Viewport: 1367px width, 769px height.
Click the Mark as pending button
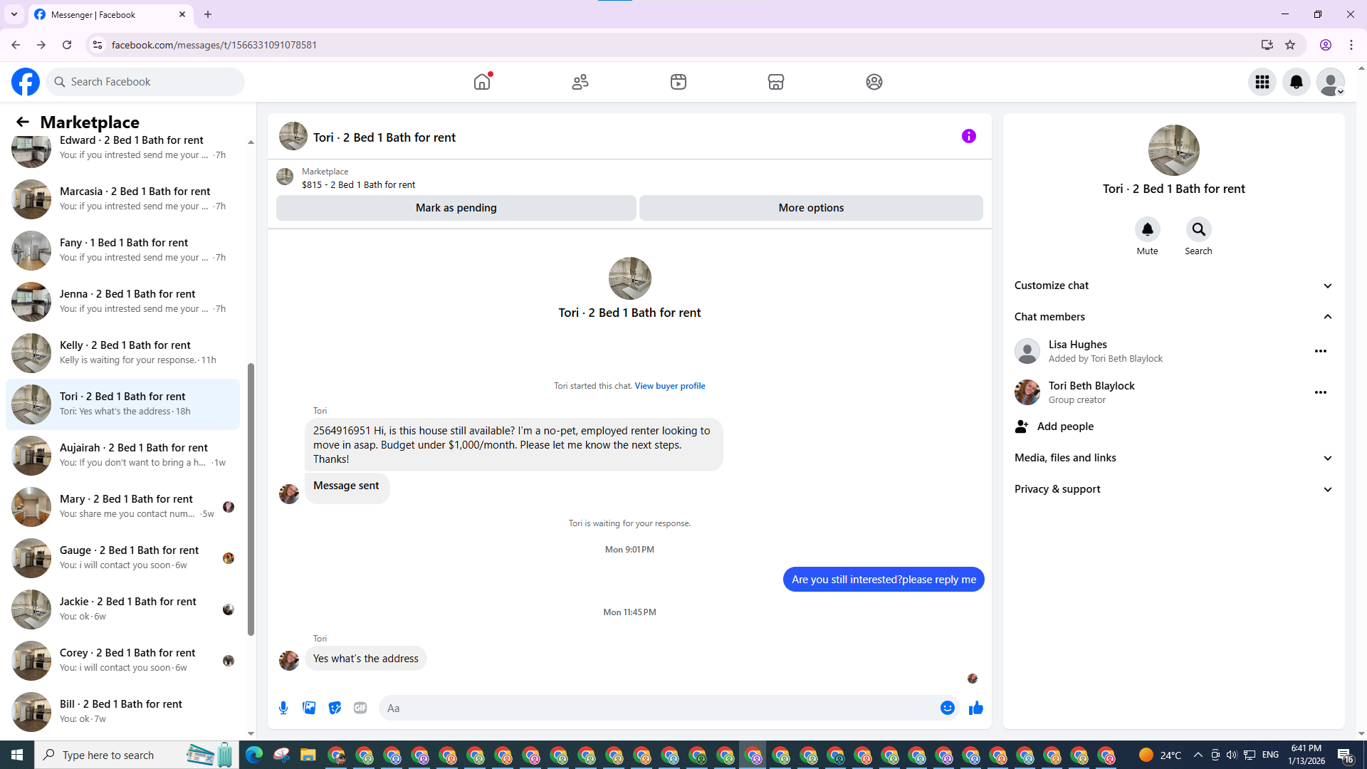[x=456, y=208]
